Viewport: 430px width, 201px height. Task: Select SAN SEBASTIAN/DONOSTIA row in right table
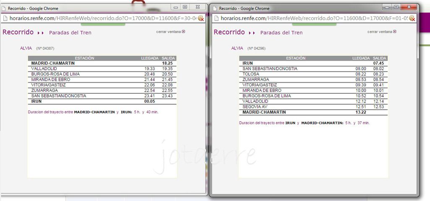(313, 69)
